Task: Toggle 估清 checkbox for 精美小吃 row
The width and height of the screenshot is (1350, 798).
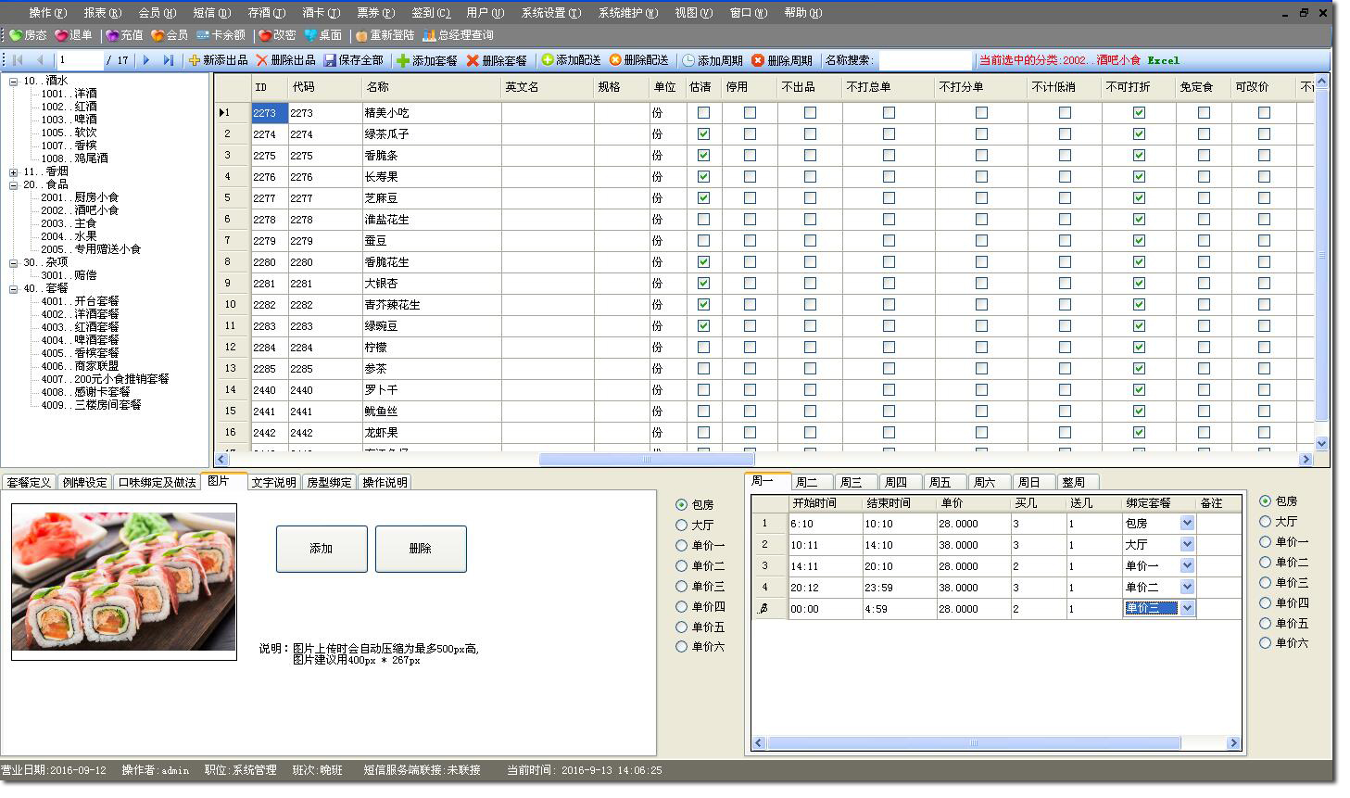Action: (x=703, y=113)
